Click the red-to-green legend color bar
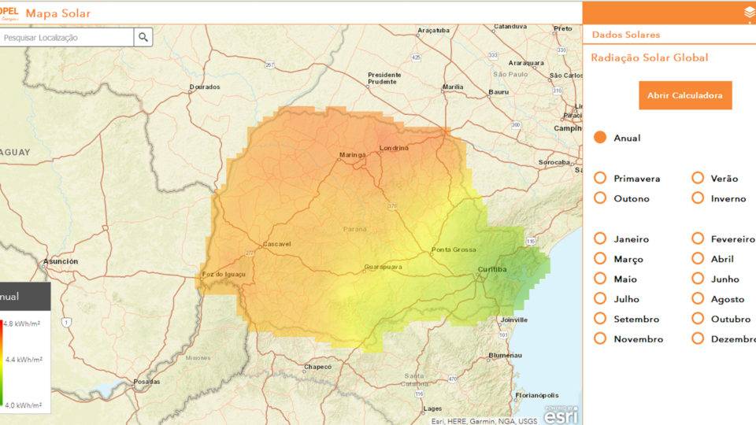Image resolution: width=756 pixels, height=425 pixels. point(1,362)
